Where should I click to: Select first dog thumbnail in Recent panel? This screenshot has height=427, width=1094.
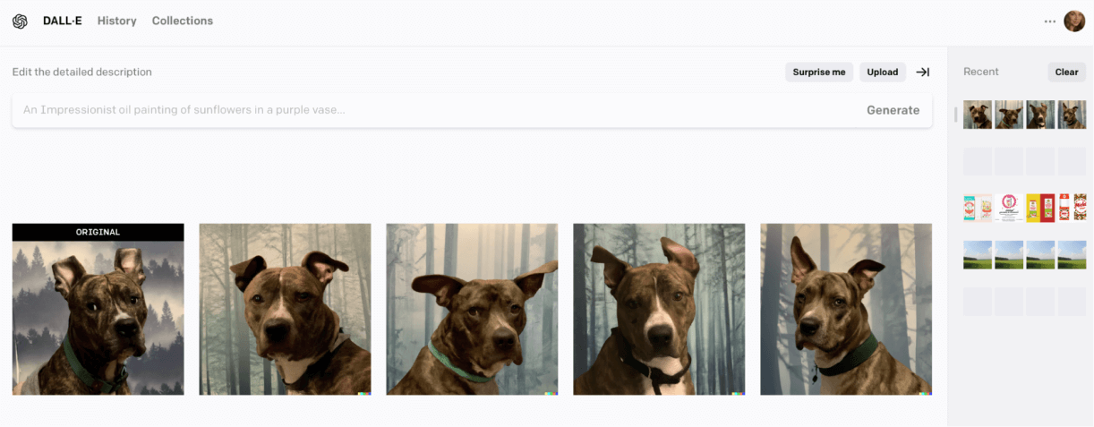[978, 115]
